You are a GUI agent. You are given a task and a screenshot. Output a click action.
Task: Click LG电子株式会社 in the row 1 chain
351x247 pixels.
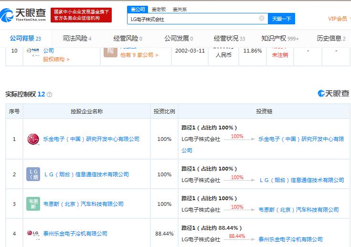coord(201,140)
